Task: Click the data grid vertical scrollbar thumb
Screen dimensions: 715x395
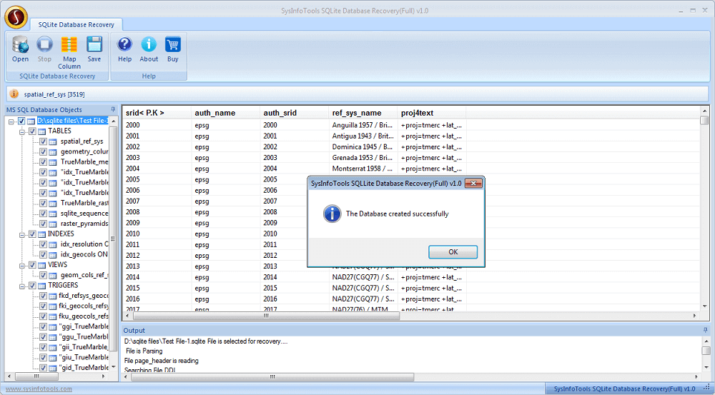Action: coord(704,120)
